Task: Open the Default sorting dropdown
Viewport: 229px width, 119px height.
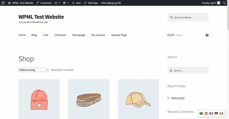Action: [33, 70]
